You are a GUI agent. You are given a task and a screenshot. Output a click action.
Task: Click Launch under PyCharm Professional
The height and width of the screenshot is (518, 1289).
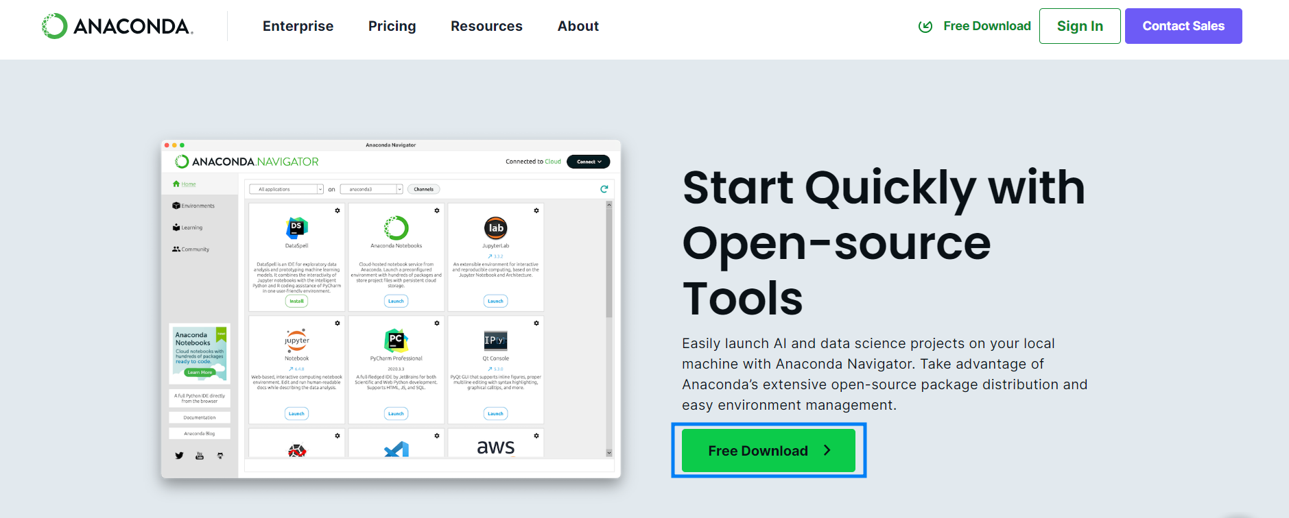pos(396,413)
